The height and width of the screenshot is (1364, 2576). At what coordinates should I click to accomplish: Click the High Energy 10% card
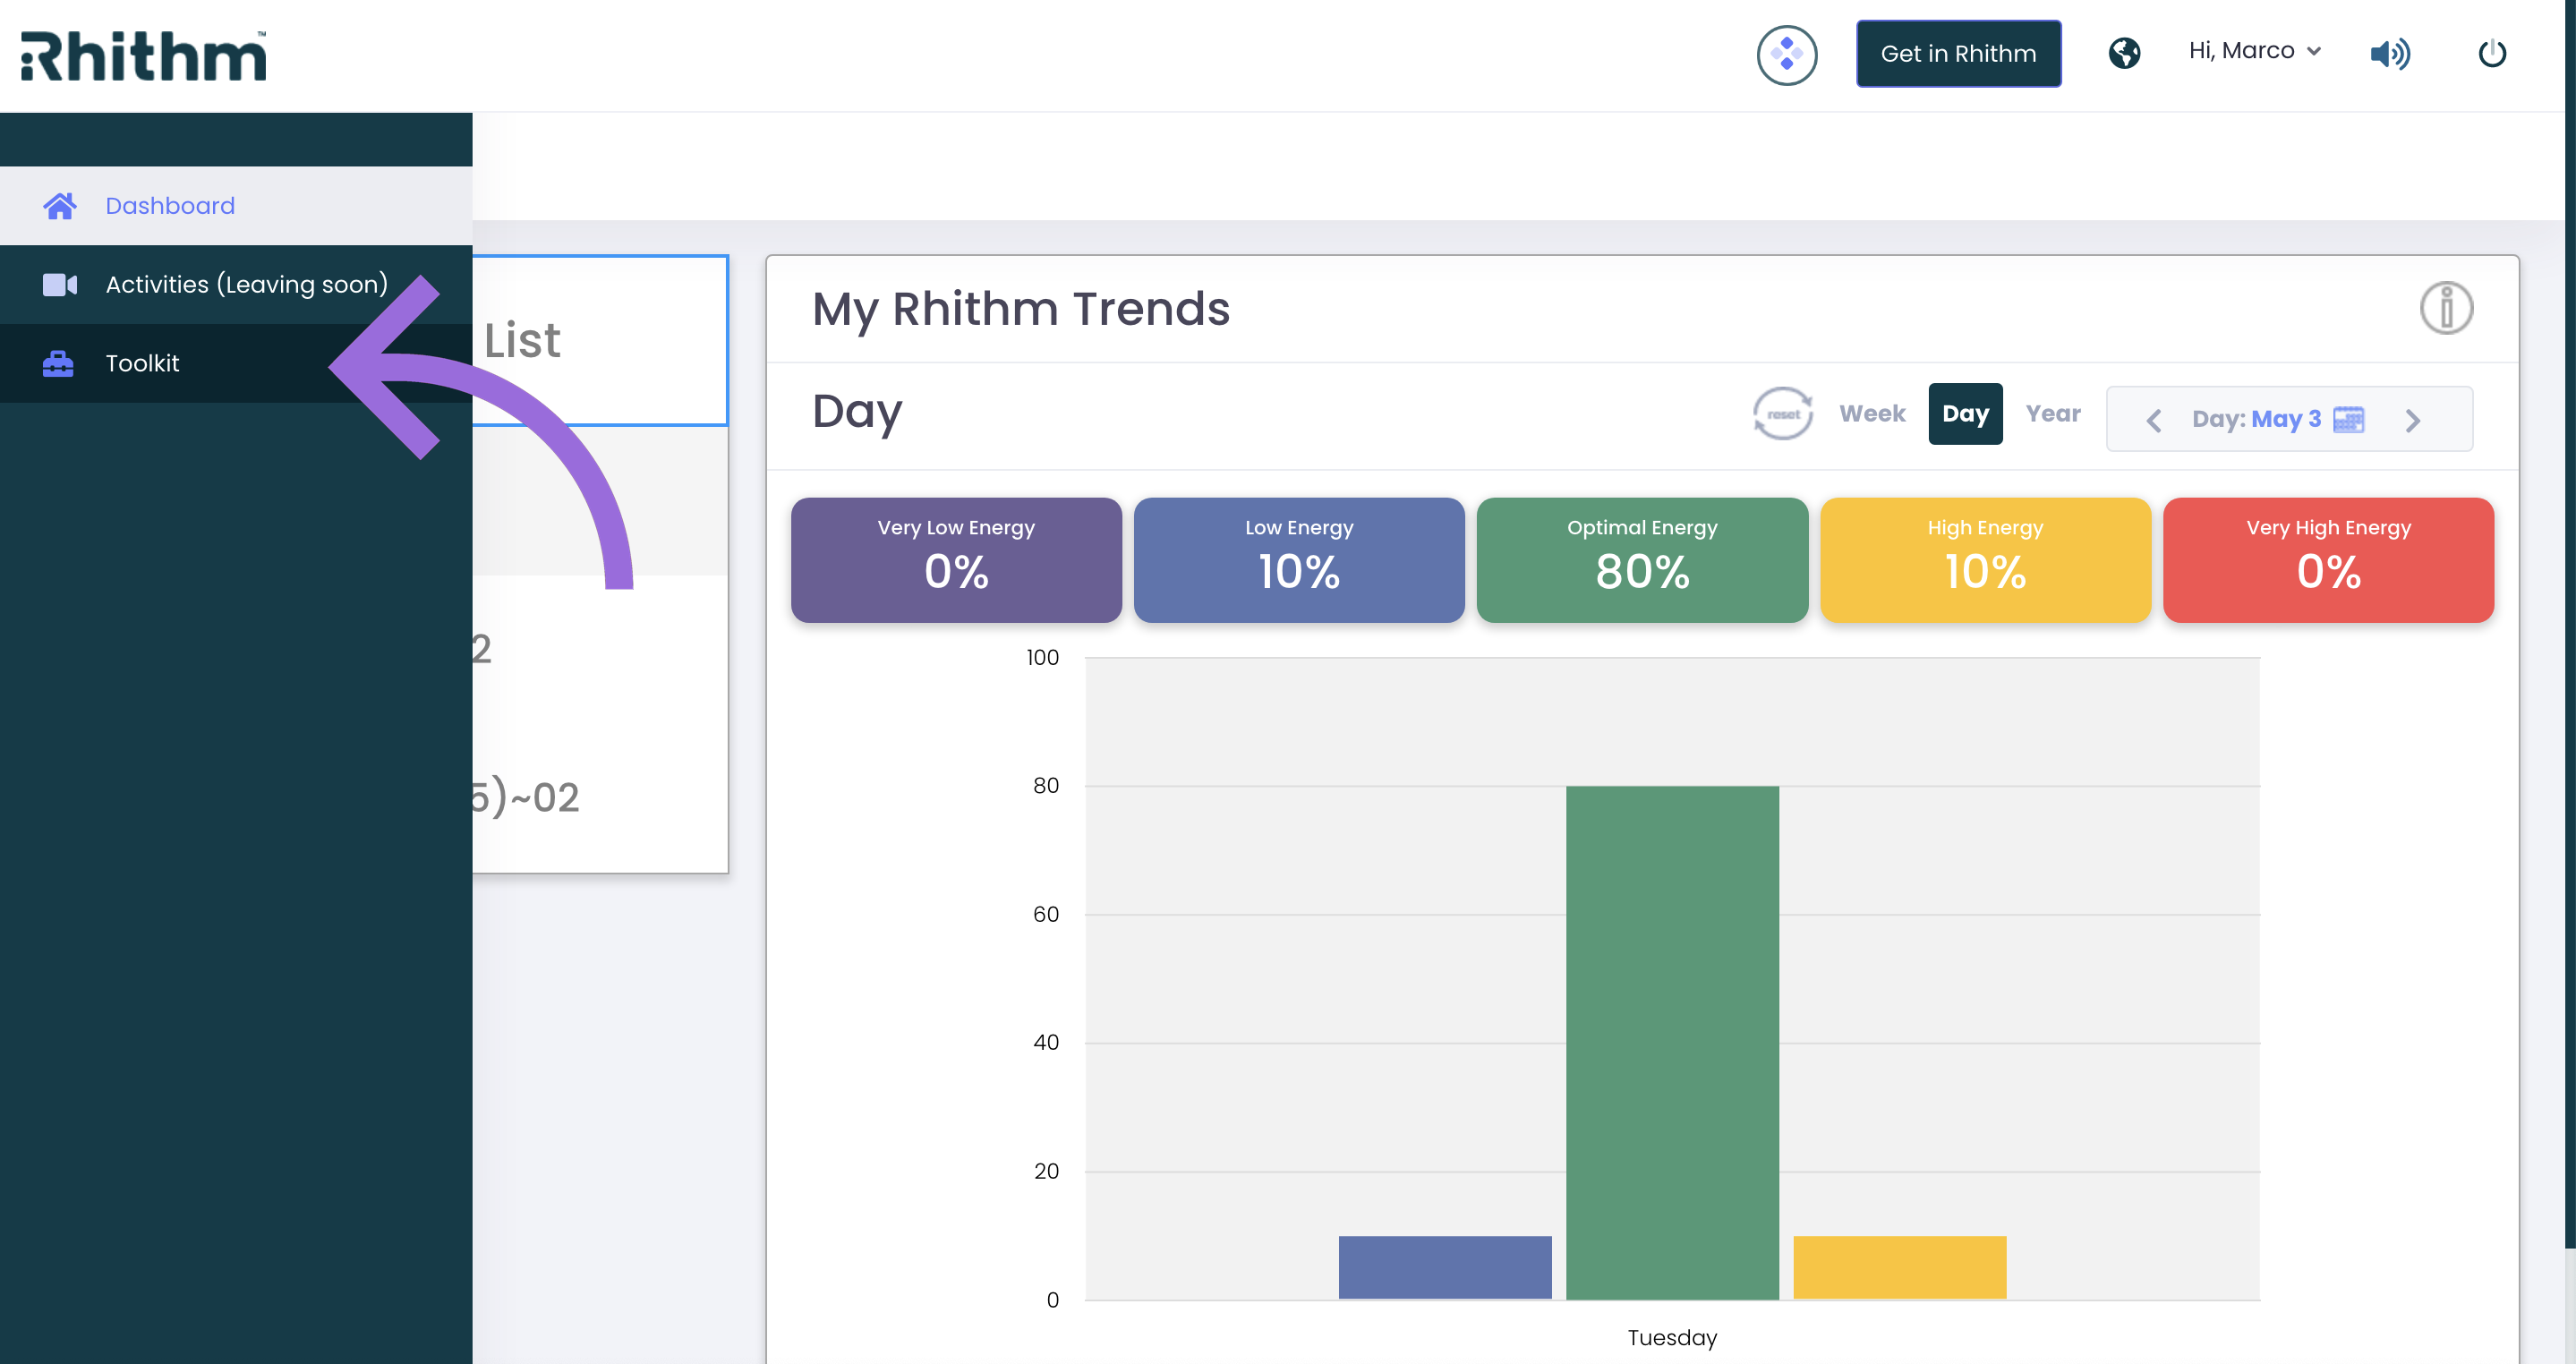pos(1985,560)
